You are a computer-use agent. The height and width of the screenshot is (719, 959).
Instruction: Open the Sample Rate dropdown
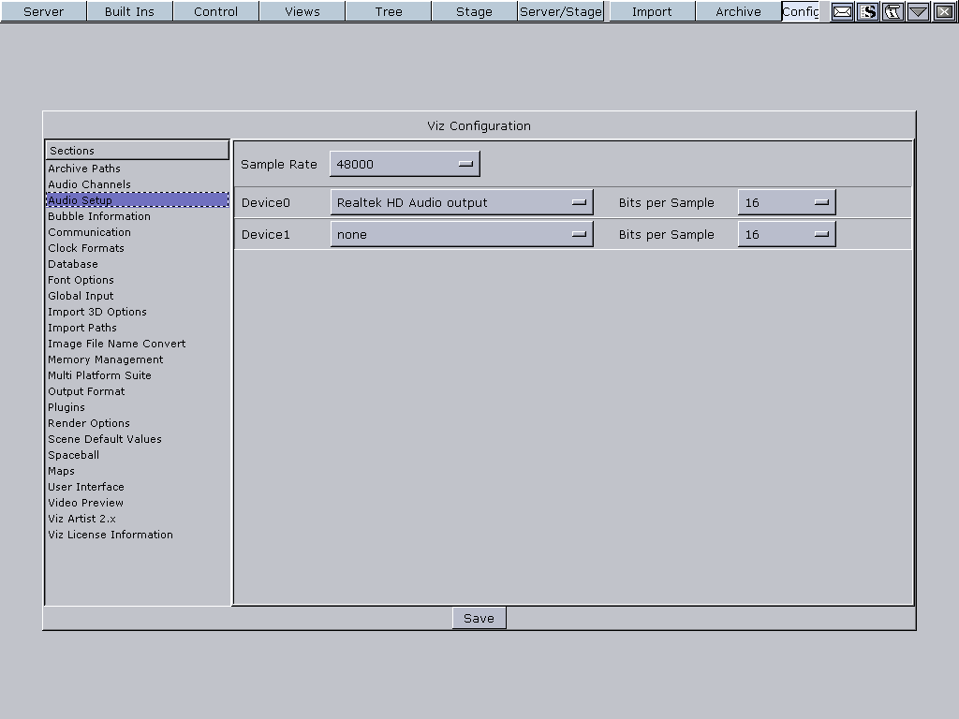click(405, 164)
